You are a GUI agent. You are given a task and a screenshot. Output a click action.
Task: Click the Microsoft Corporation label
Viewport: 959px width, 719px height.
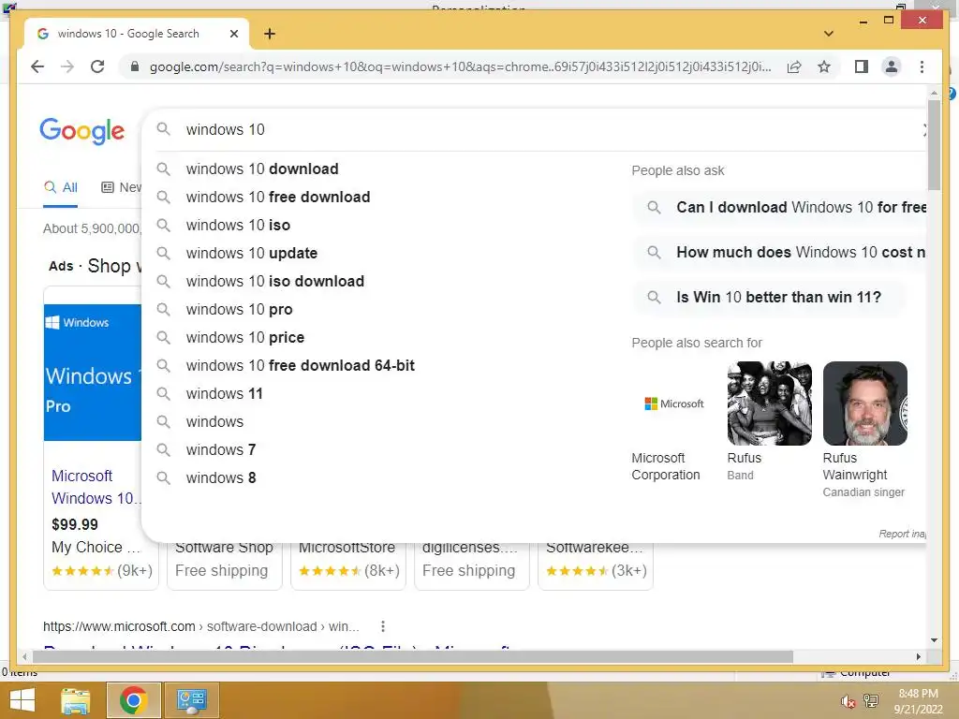[666, 466]
